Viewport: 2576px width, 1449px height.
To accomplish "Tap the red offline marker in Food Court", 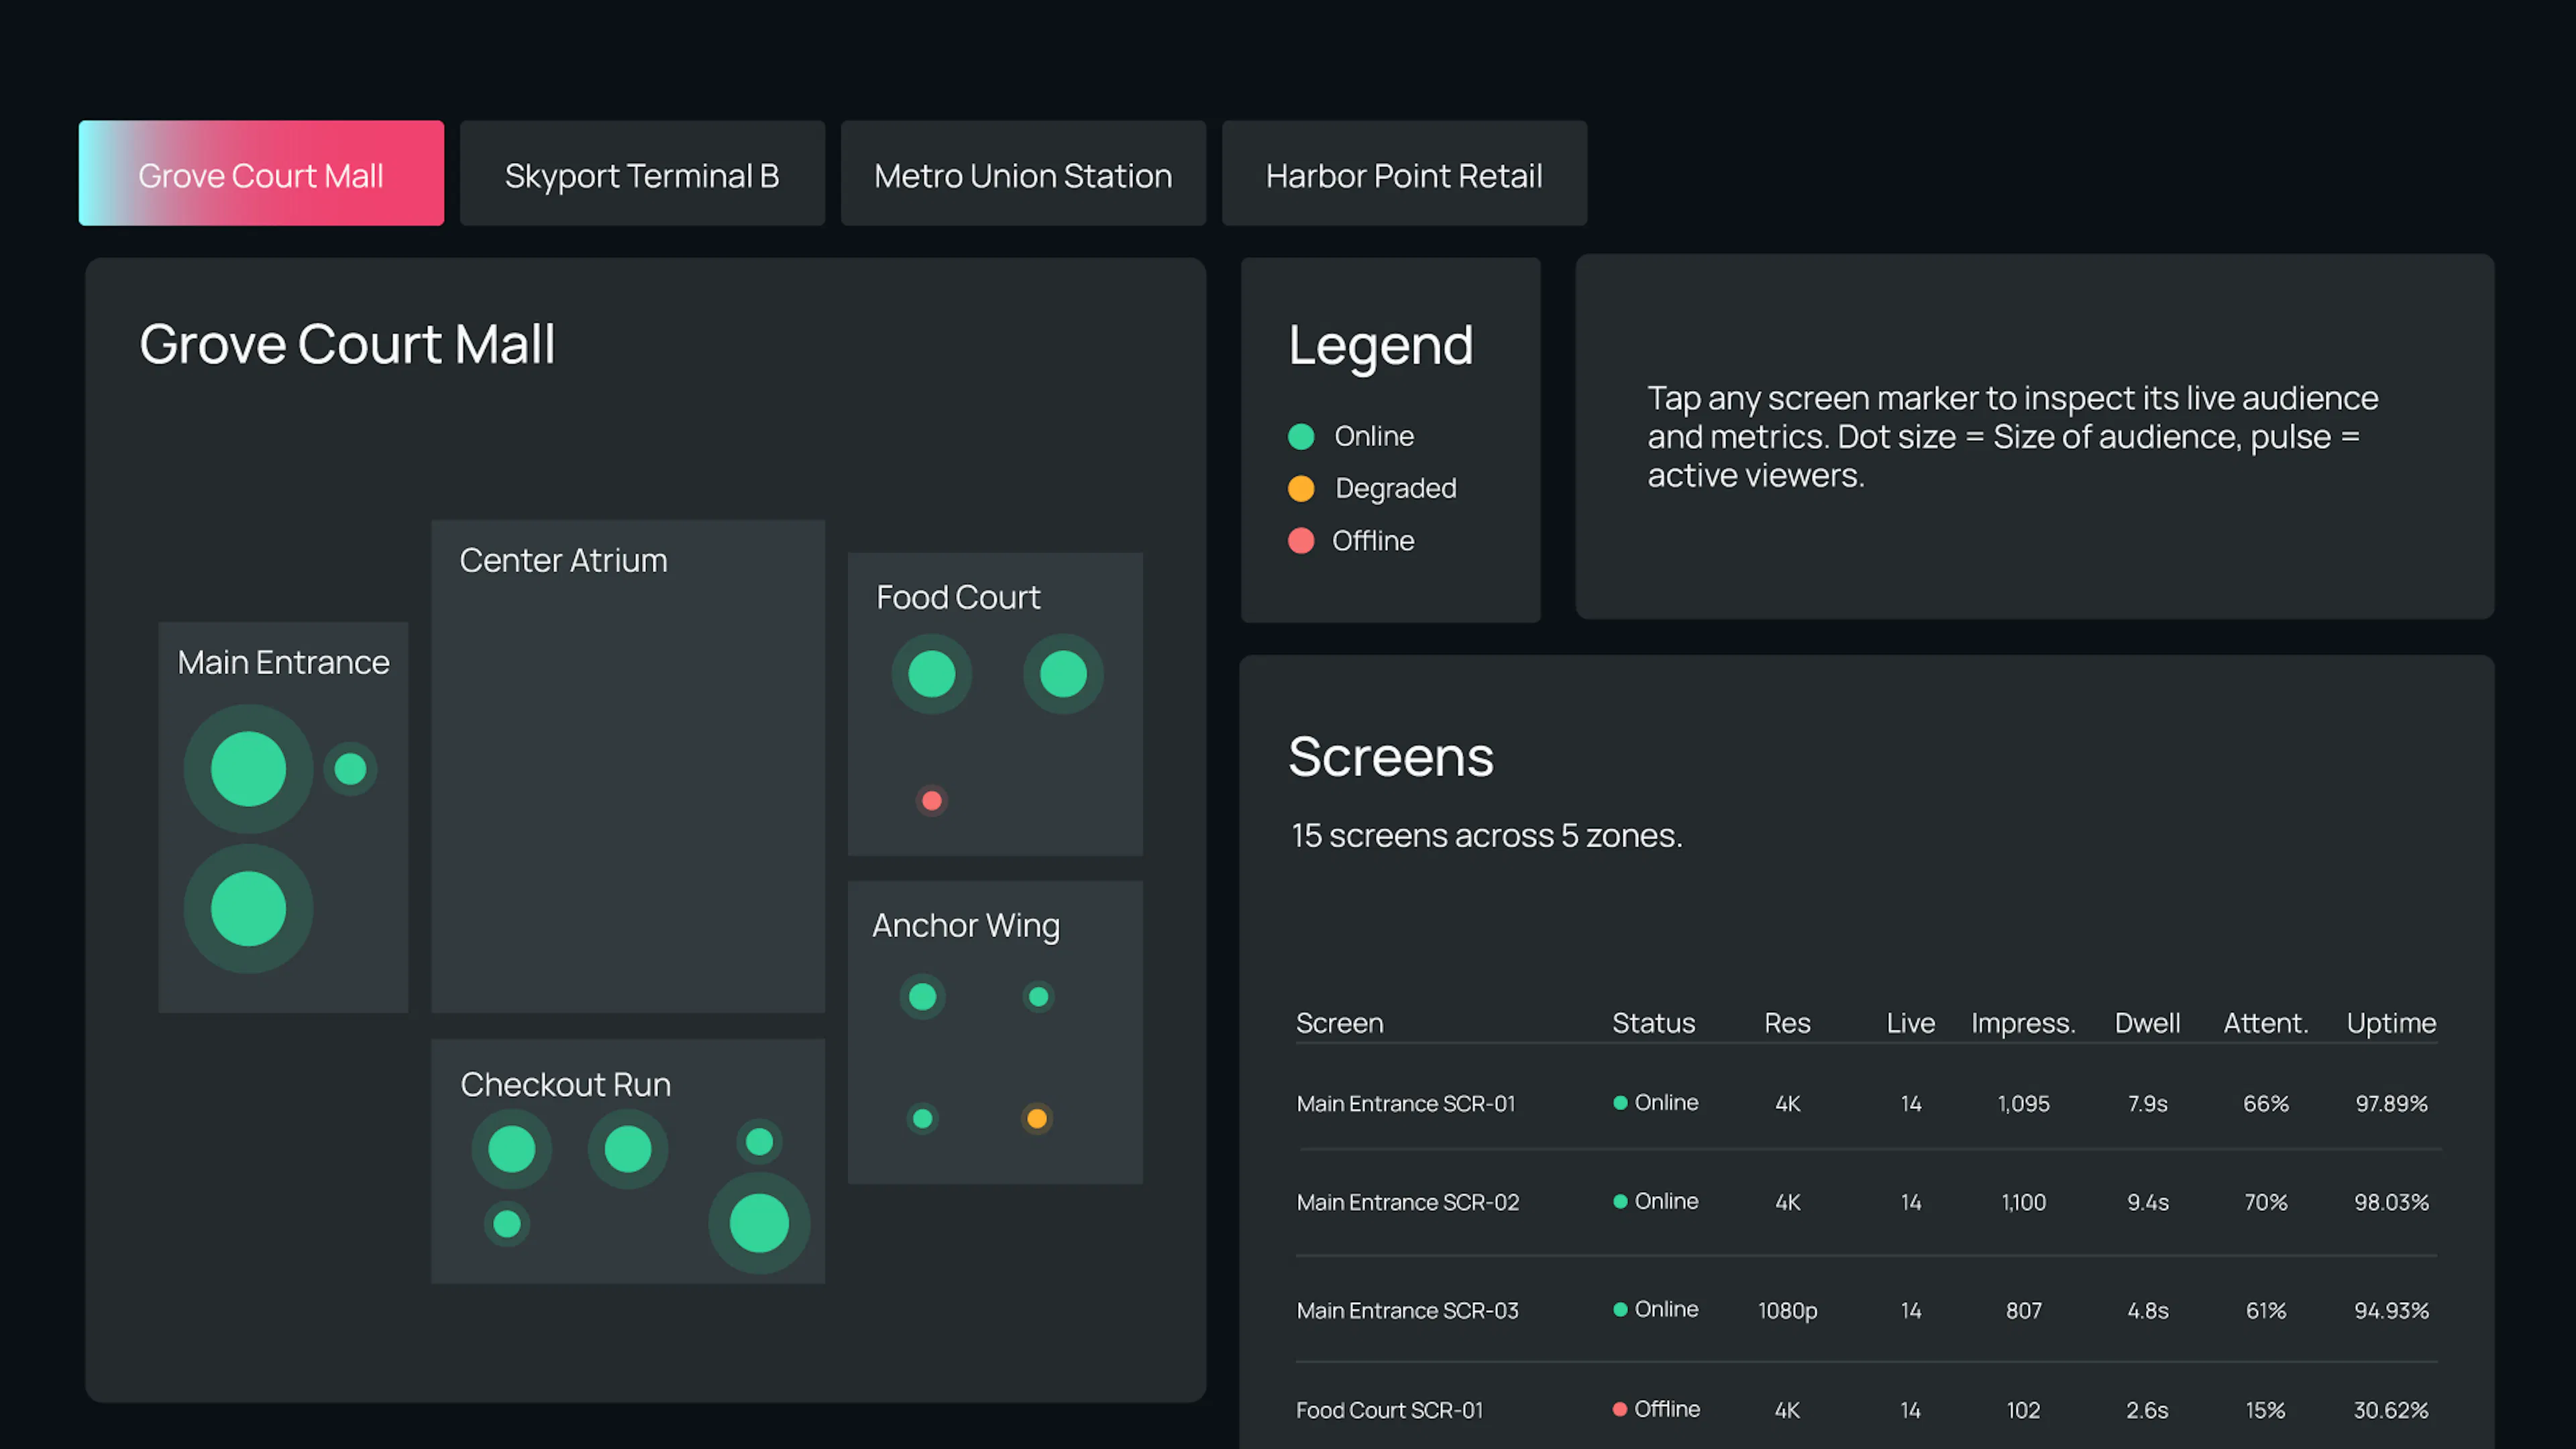I will 931,801.
